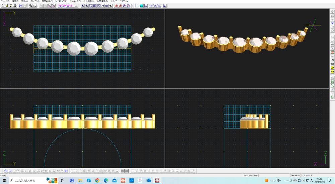Open a file with the folder icon
Image resolution: width=335 pixels, height=184 pixels.
[7, 6]
